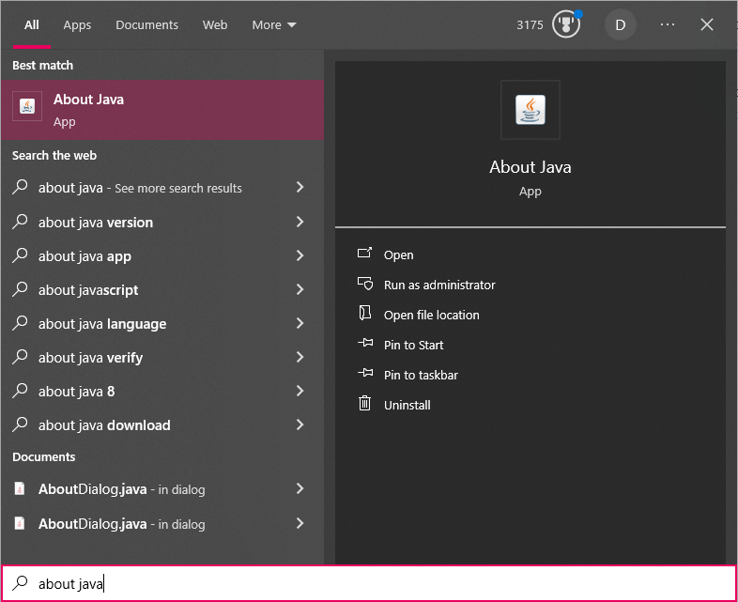Image resolution: width=738 pixels, height=602 pixels.
Task: Click the search box containing about java
Action: 376,583
